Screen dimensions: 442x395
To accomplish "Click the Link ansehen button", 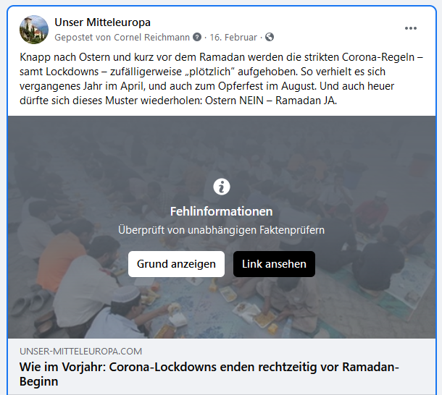I will pos(274,264).
